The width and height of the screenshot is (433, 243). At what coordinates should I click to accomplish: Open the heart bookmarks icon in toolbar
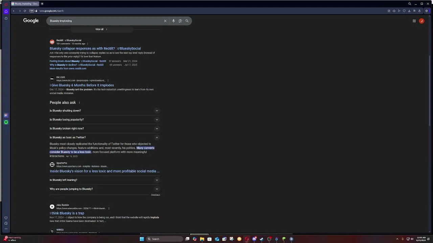(x=404, y=11)
